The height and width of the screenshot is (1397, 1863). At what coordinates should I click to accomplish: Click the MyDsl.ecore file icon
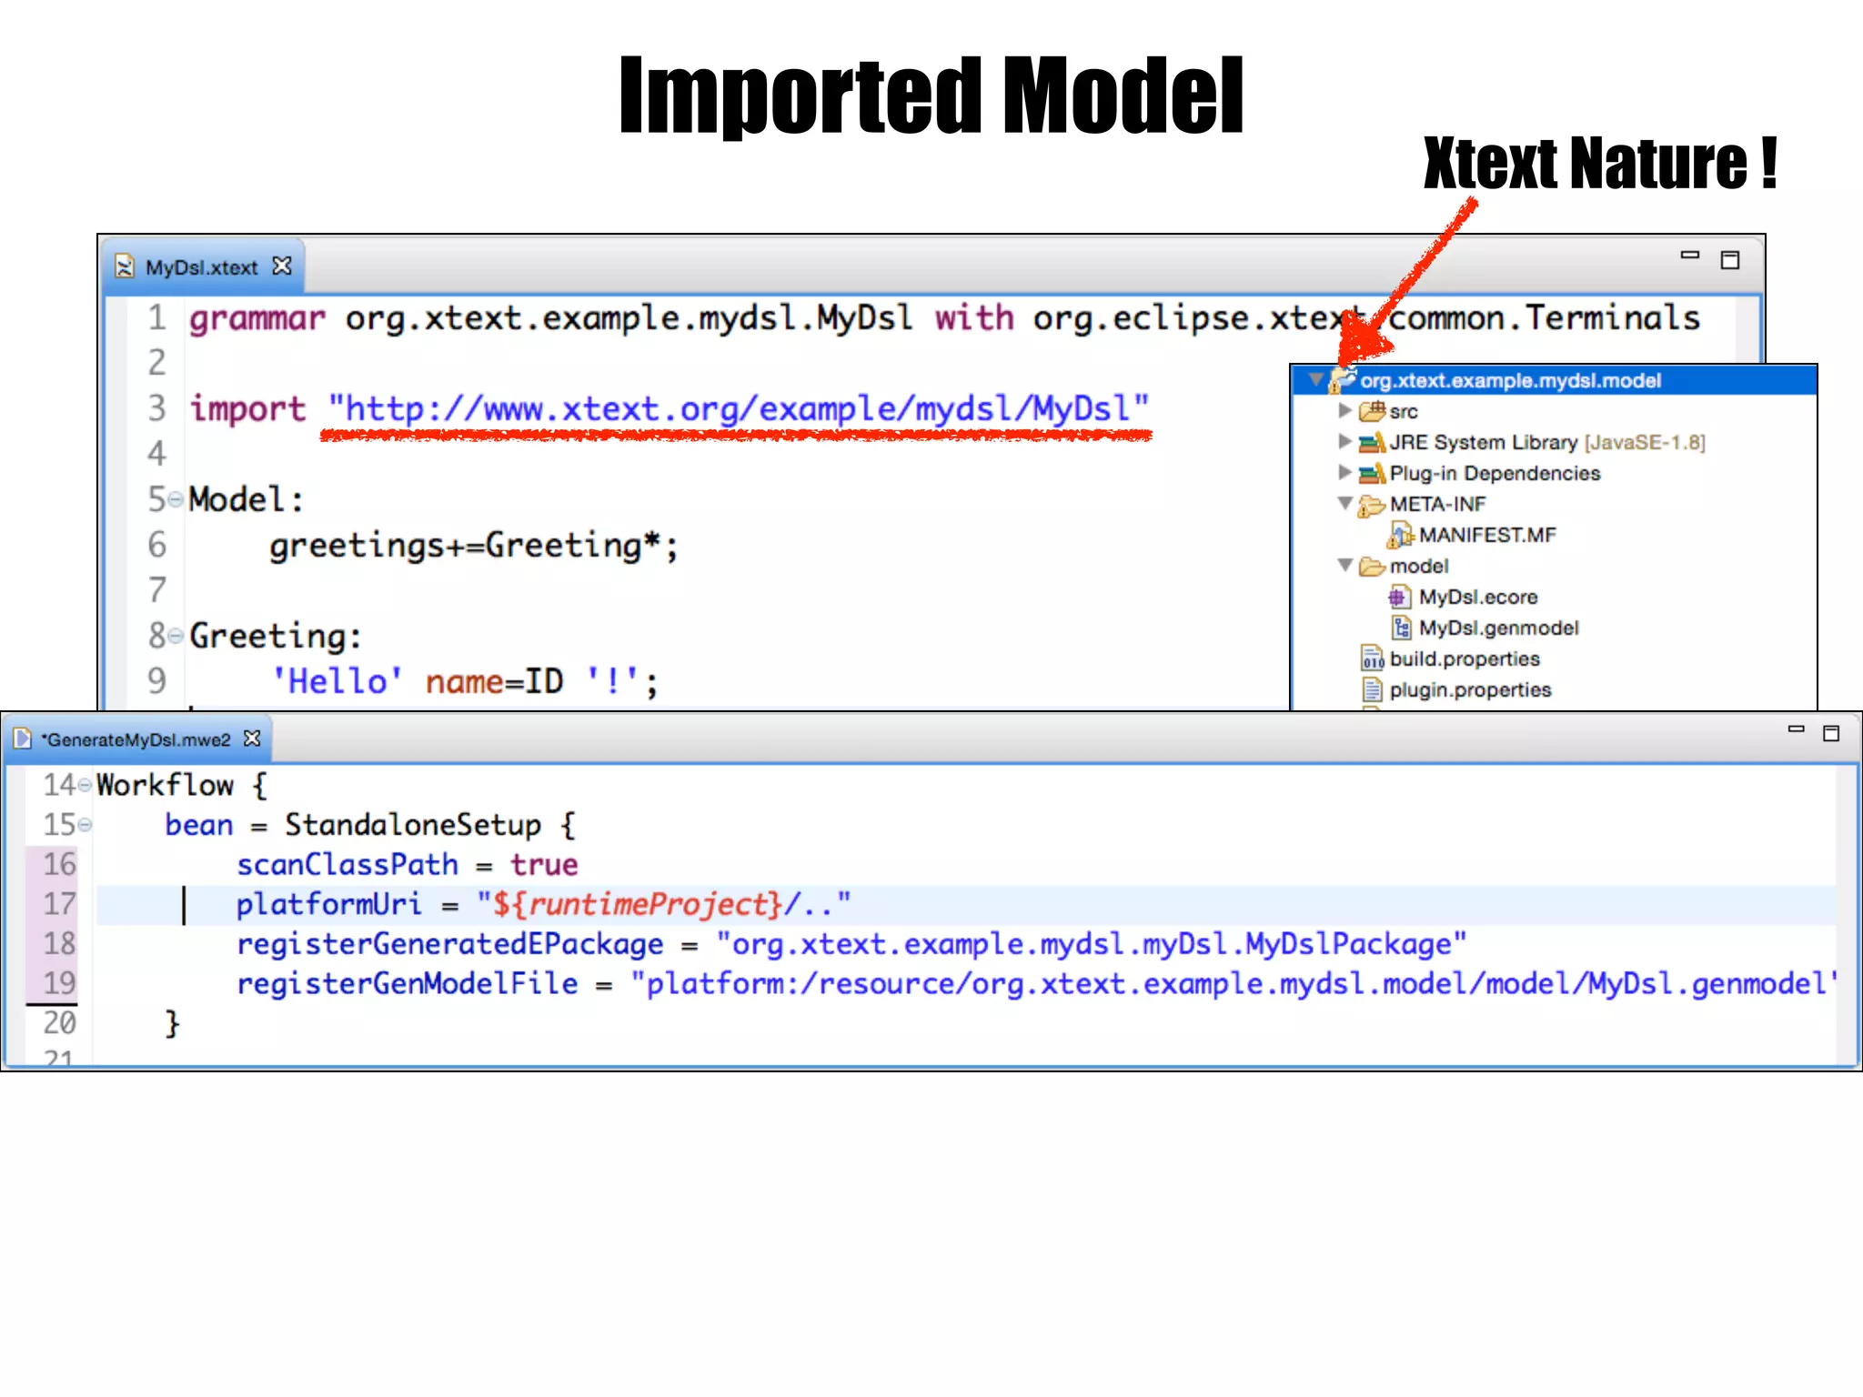[x=1399, y=598]
